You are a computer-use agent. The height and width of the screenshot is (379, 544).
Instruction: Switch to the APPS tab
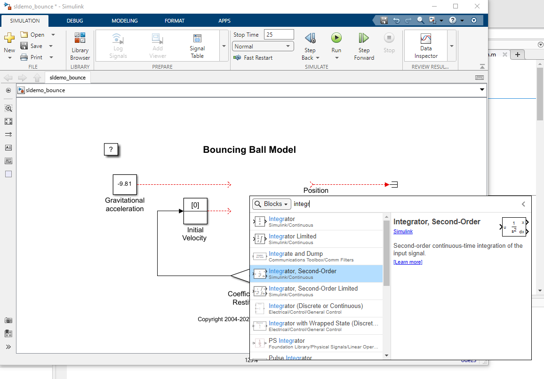[224, 21]
